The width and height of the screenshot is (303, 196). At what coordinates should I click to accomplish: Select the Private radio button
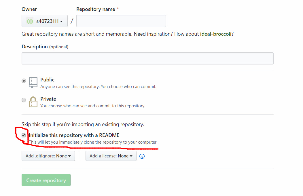pyautogui.click(x=24, y=100)
